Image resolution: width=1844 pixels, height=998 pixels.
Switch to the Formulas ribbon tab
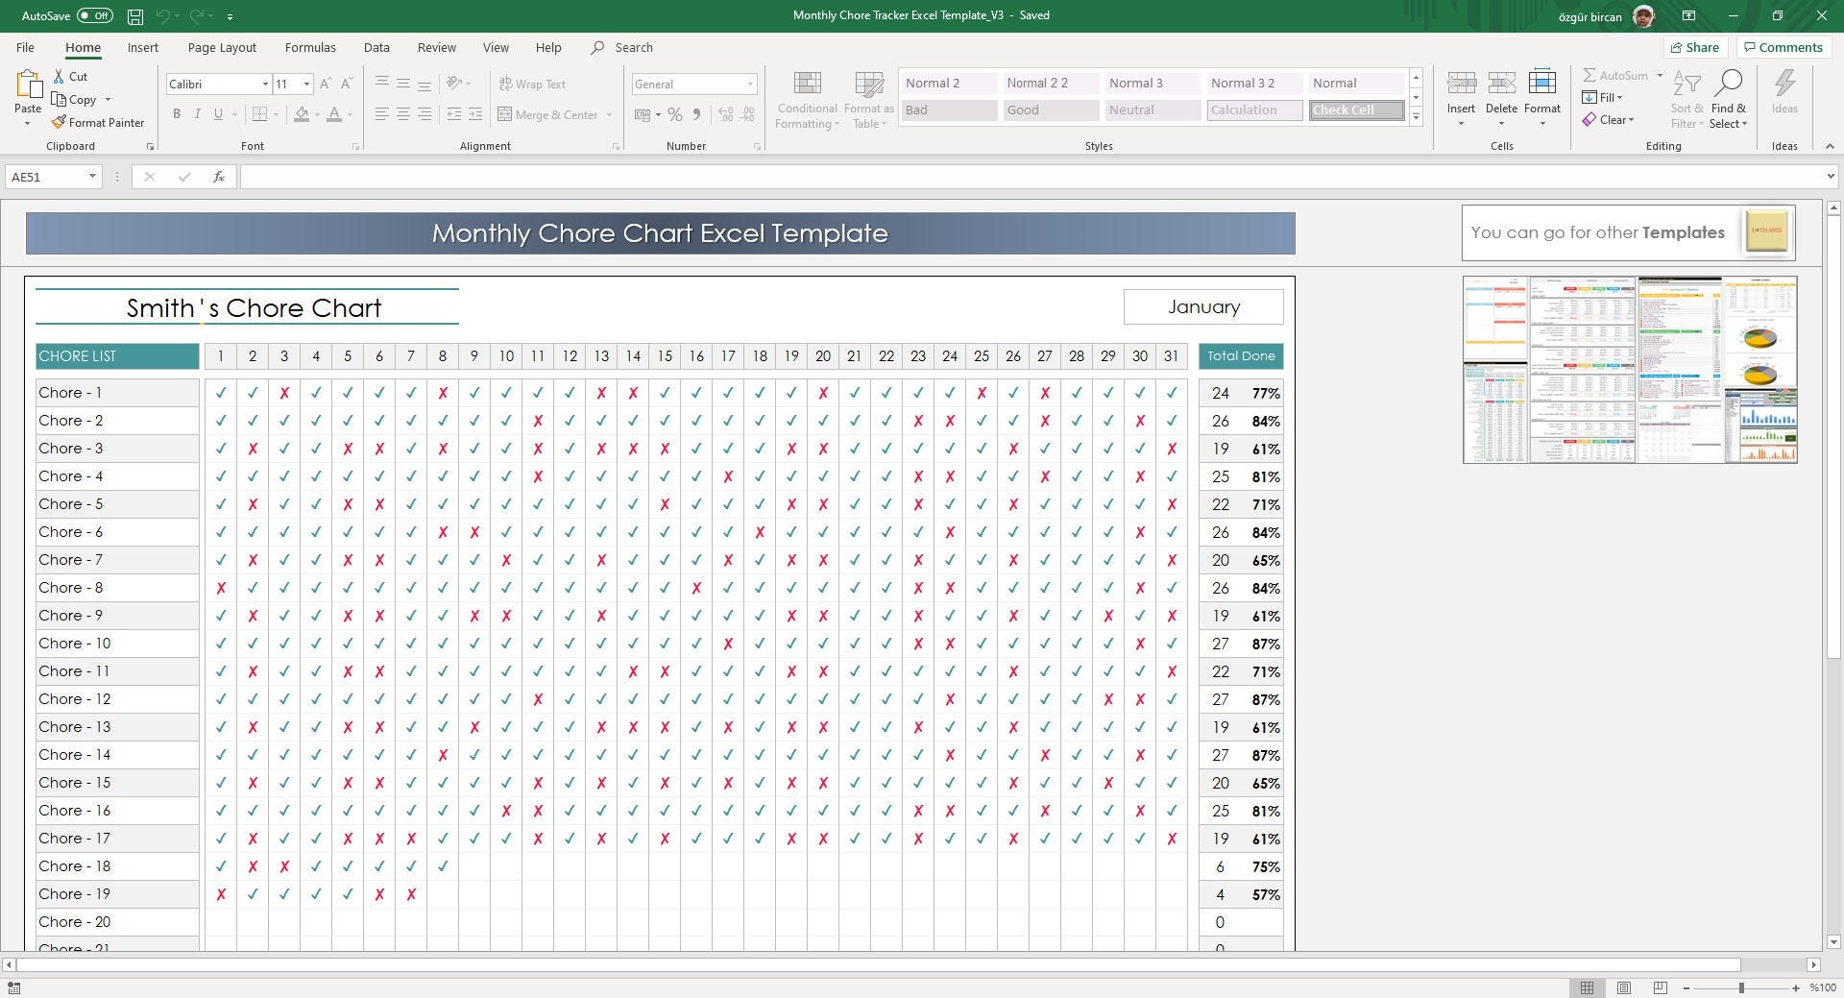click(x=310, y=47)
